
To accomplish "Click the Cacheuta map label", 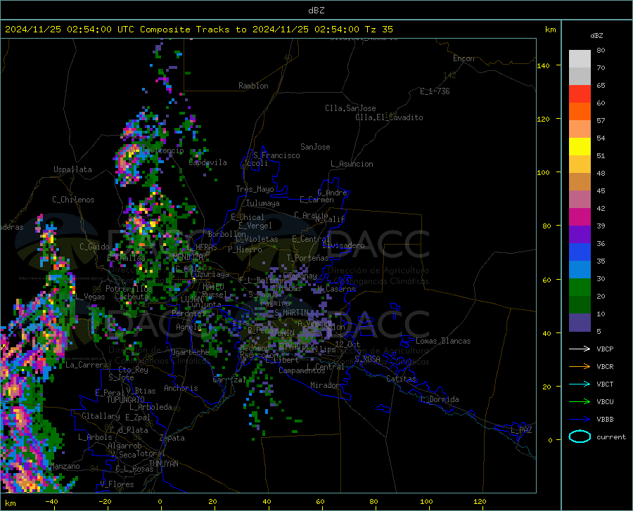I will [x=132, y=297].
